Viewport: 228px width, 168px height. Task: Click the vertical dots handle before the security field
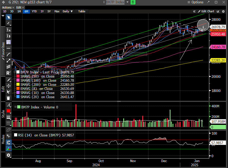(x=104, y=2)
